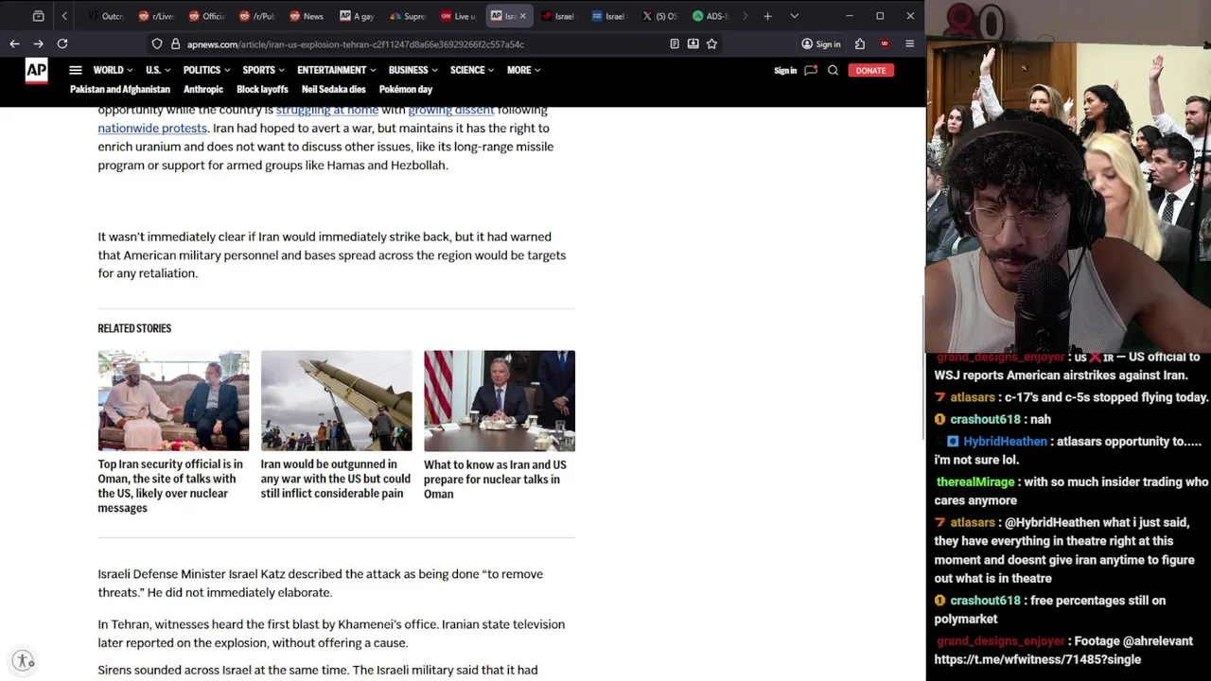Open the Block layoffs topic link
Image resolution: width=1211 pixels, height=681 pixels.
262,89
